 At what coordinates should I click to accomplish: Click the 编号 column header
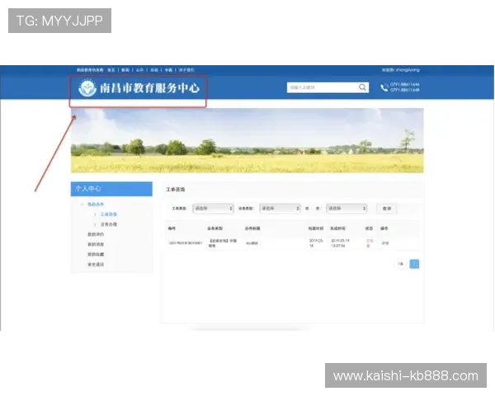[x=172, y=229]
